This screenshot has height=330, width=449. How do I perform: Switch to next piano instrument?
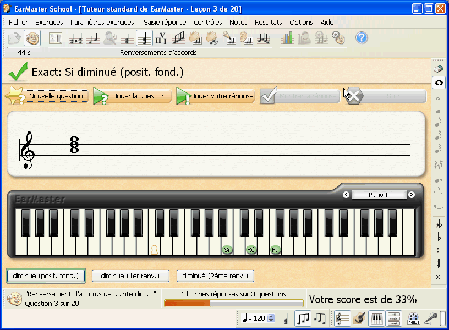[412, 195]
